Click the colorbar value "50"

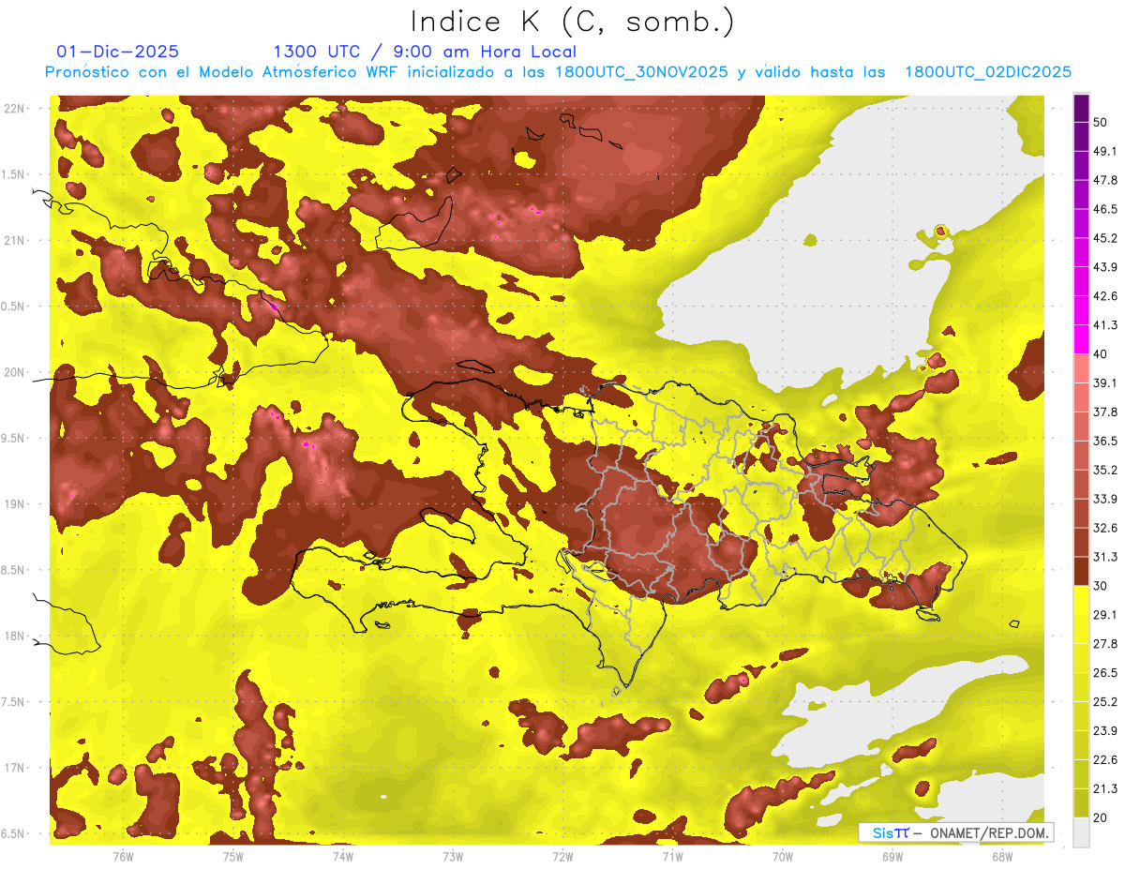(1102, 122)
